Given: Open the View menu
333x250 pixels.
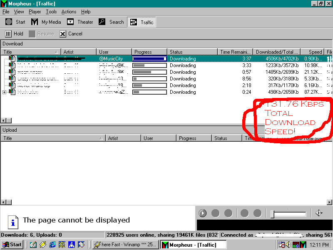Looking at the screenshot, I should pyautogui.click(x=19, y=12).
